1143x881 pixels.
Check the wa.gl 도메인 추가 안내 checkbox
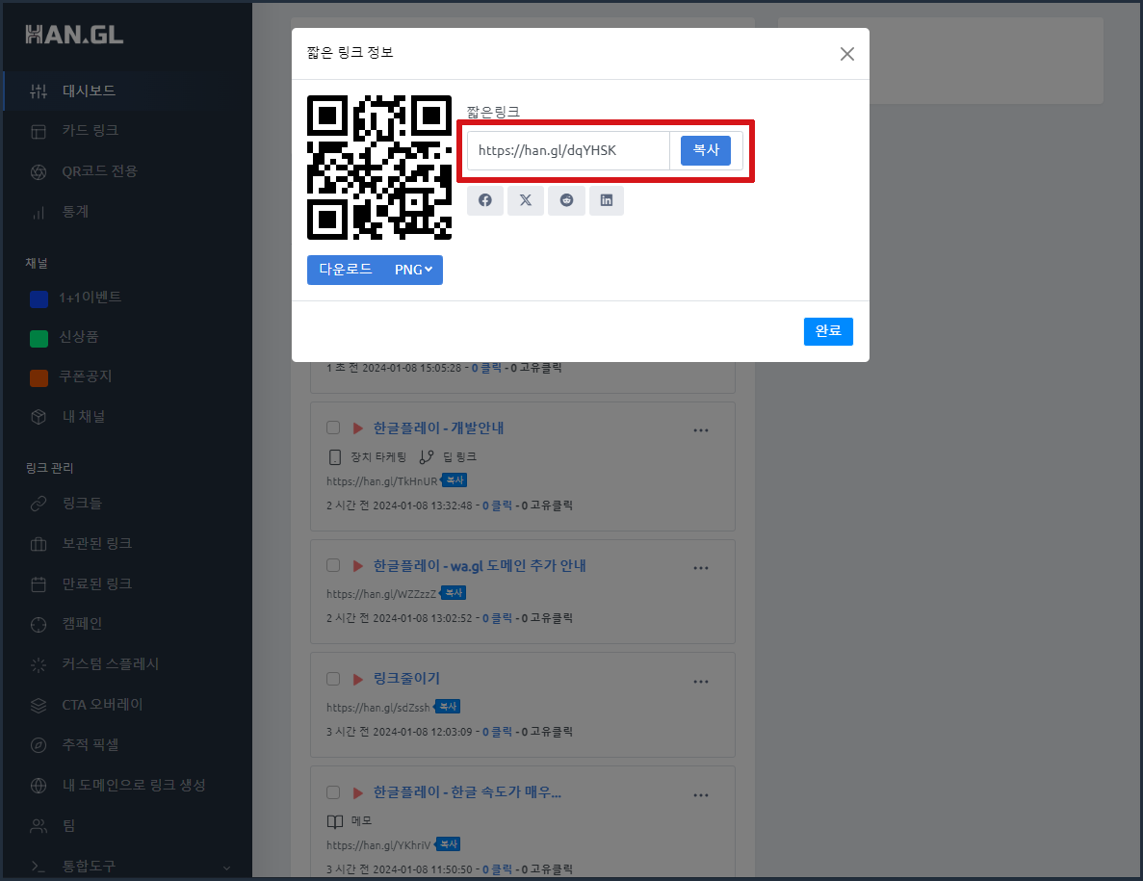[333, 565]
